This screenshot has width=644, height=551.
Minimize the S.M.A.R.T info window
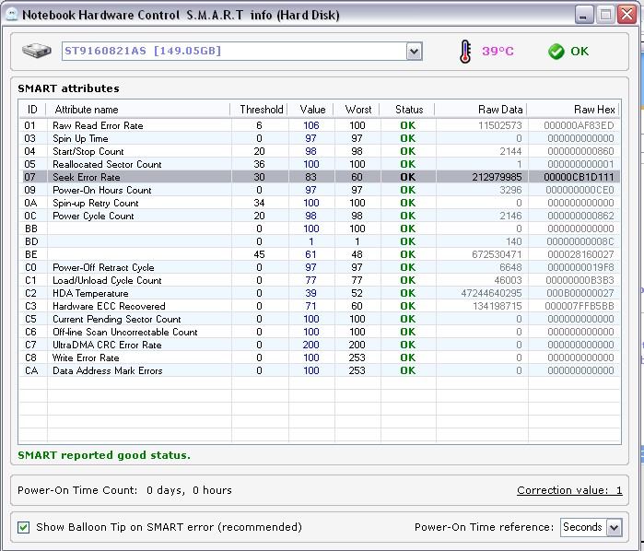click(x=583, y=15)
